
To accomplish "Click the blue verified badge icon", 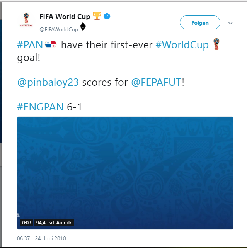I will [x=107, y=16].
